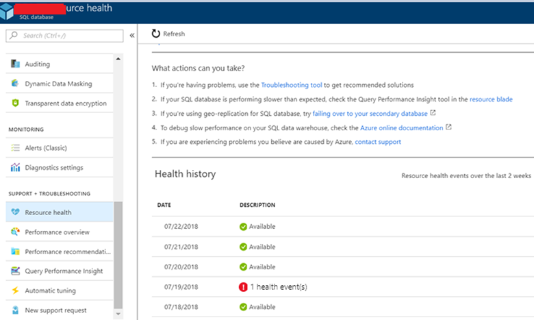Click the Dynamic Data Masking icon
The width and height of the screenshot is (534, 320).
15,83
